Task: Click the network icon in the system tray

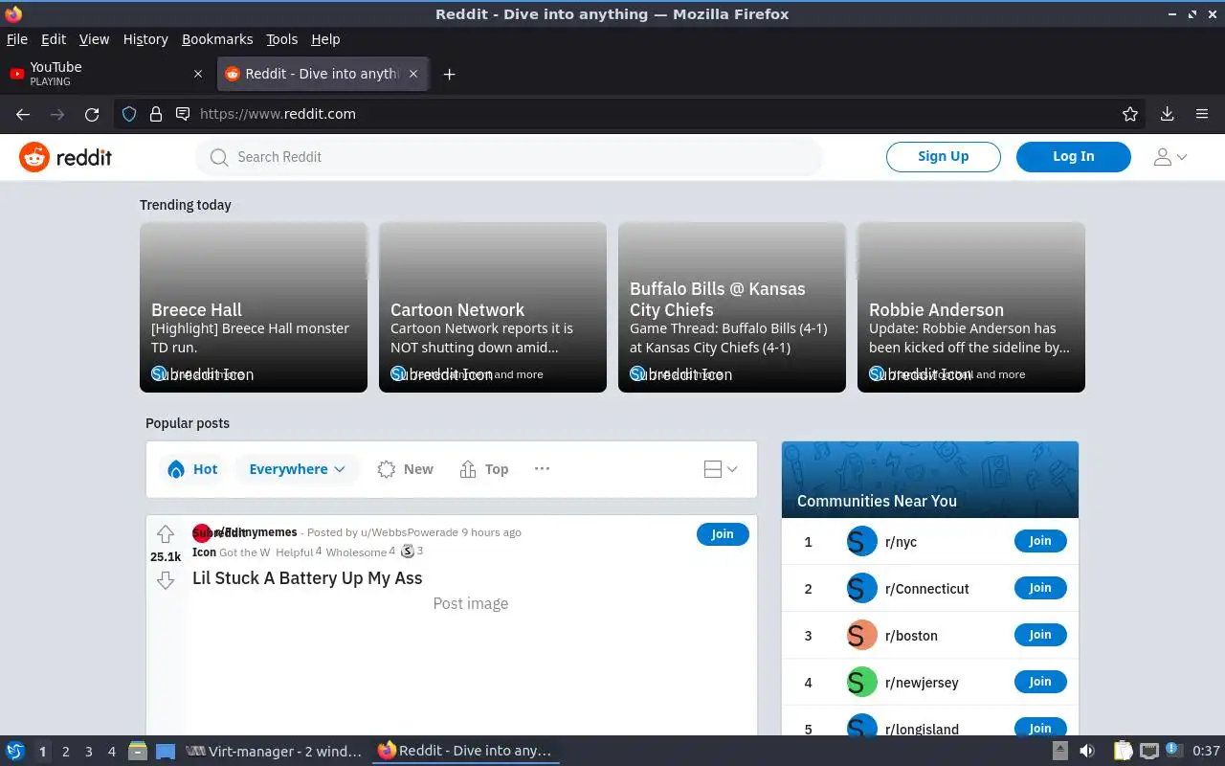Action: (1149, 751)
